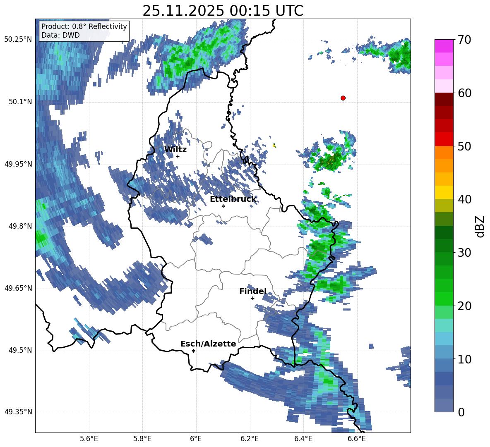
Task: Click the 10 tick on the colorbar
Action: pos(464,359)
